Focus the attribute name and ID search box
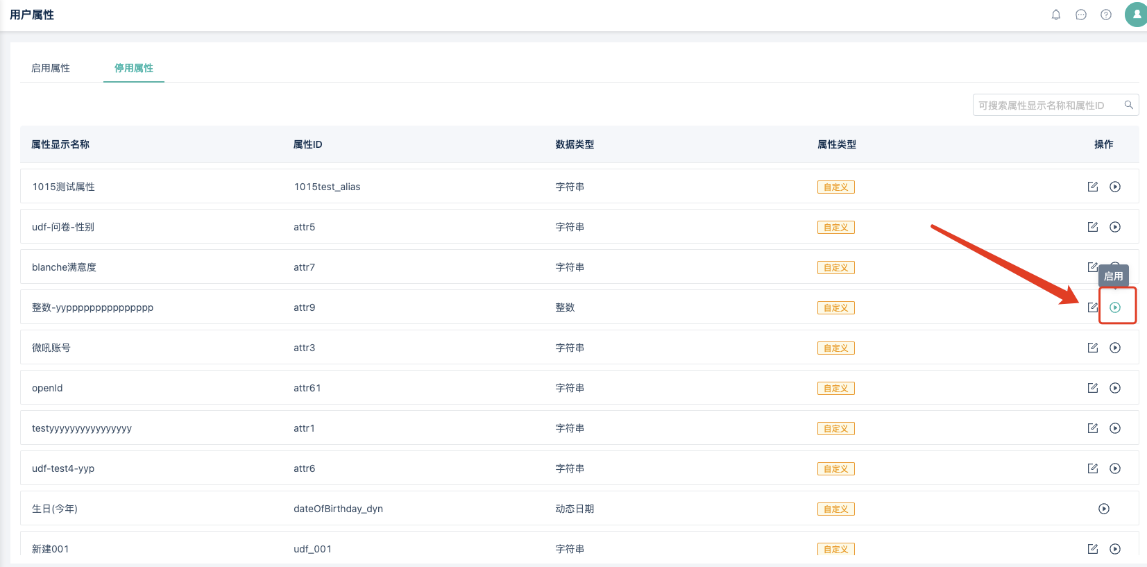The image size is (1147, 567). point(1046,105)
